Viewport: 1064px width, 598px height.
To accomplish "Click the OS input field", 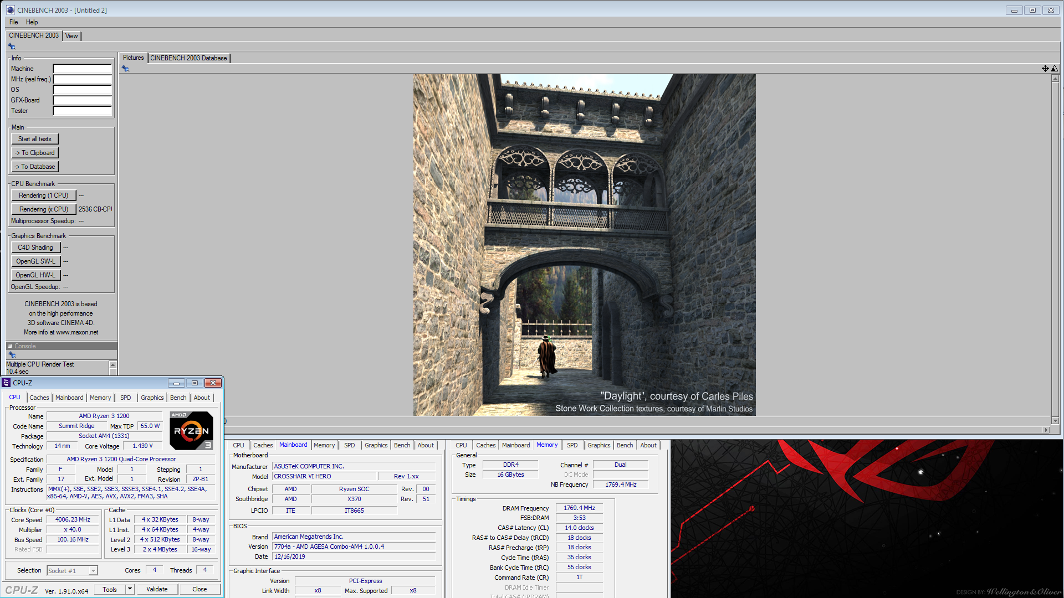I will coord(83,90).
